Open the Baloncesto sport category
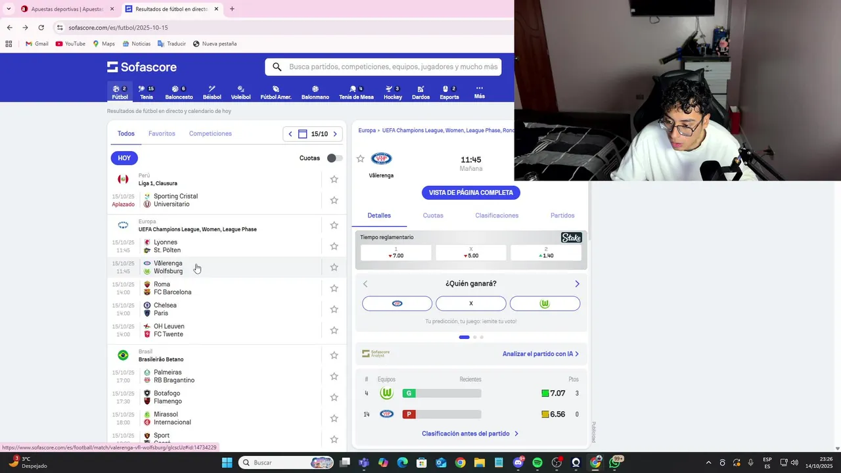This screenshot has height=473, width=841. click(x=179, y=92)
